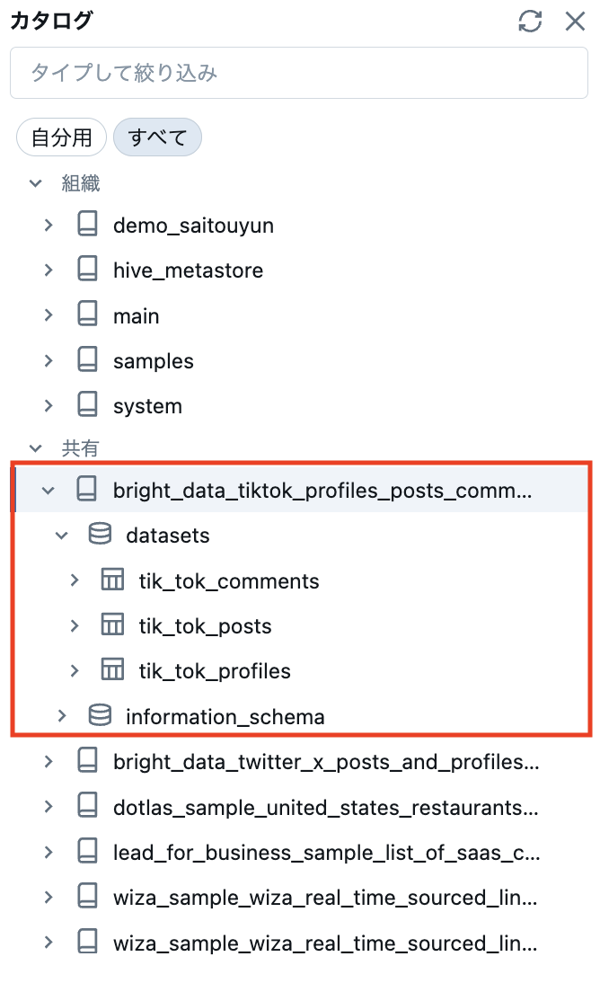Expand the bright_data_twitter_x_posts catalog
This screenshot has width=600, height=983.
tap(49, 762)
